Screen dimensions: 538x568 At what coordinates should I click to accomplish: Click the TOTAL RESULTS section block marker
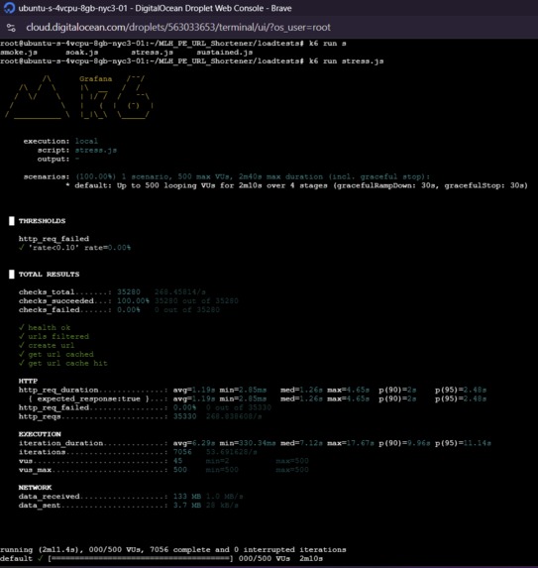click(x=12, y=275)
